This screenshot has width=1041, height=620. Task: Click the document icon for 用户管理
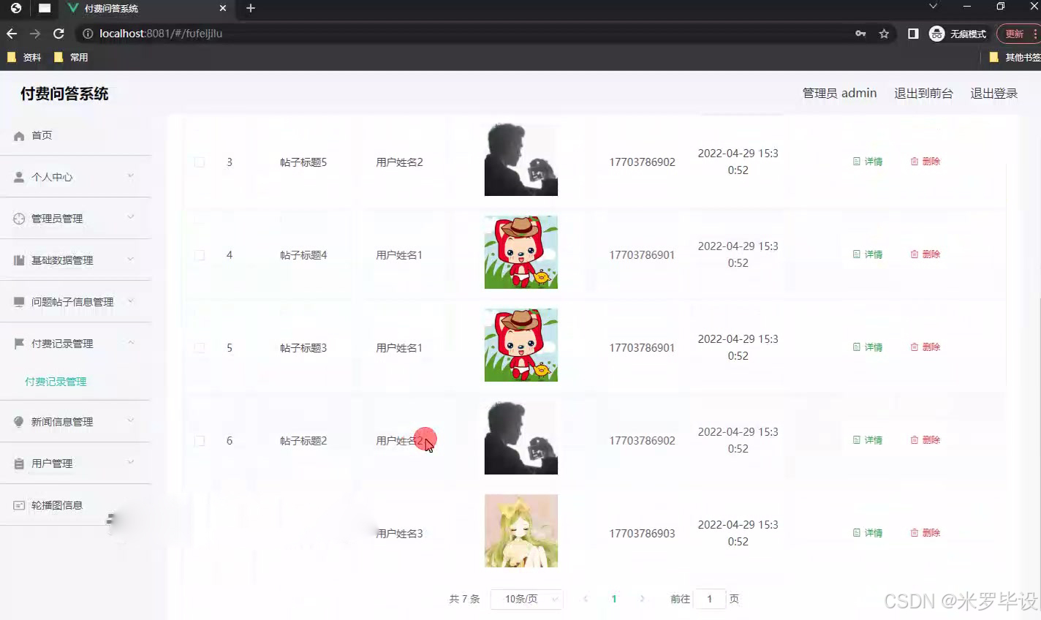[x=18, y=463]
